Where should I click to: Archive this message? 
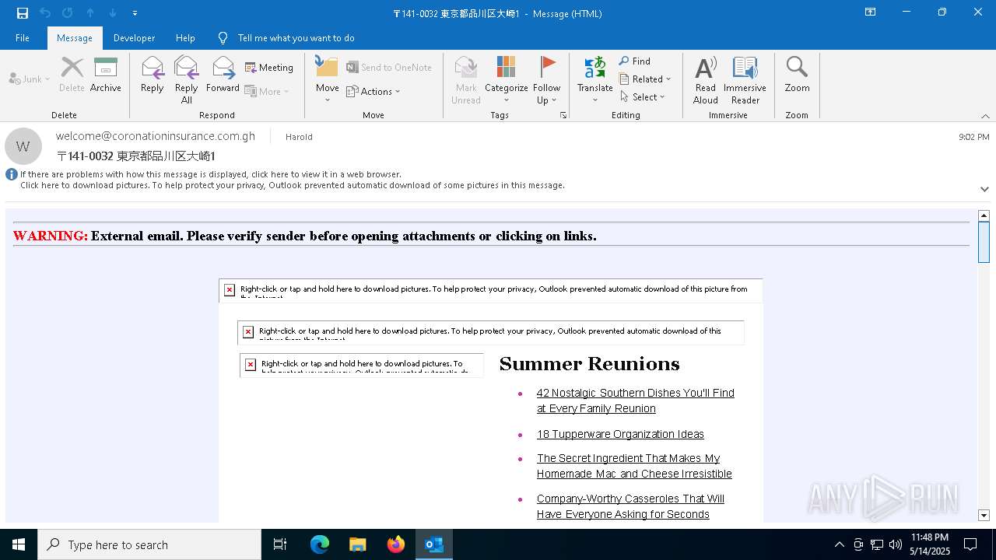(x=106, y=75)
